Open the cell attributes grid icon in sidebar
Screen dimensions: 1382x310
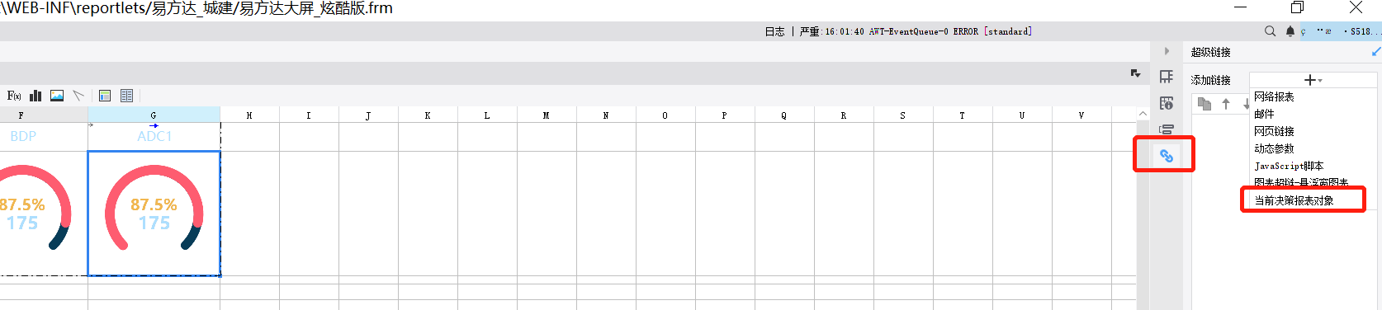[x=1167, y=77]
